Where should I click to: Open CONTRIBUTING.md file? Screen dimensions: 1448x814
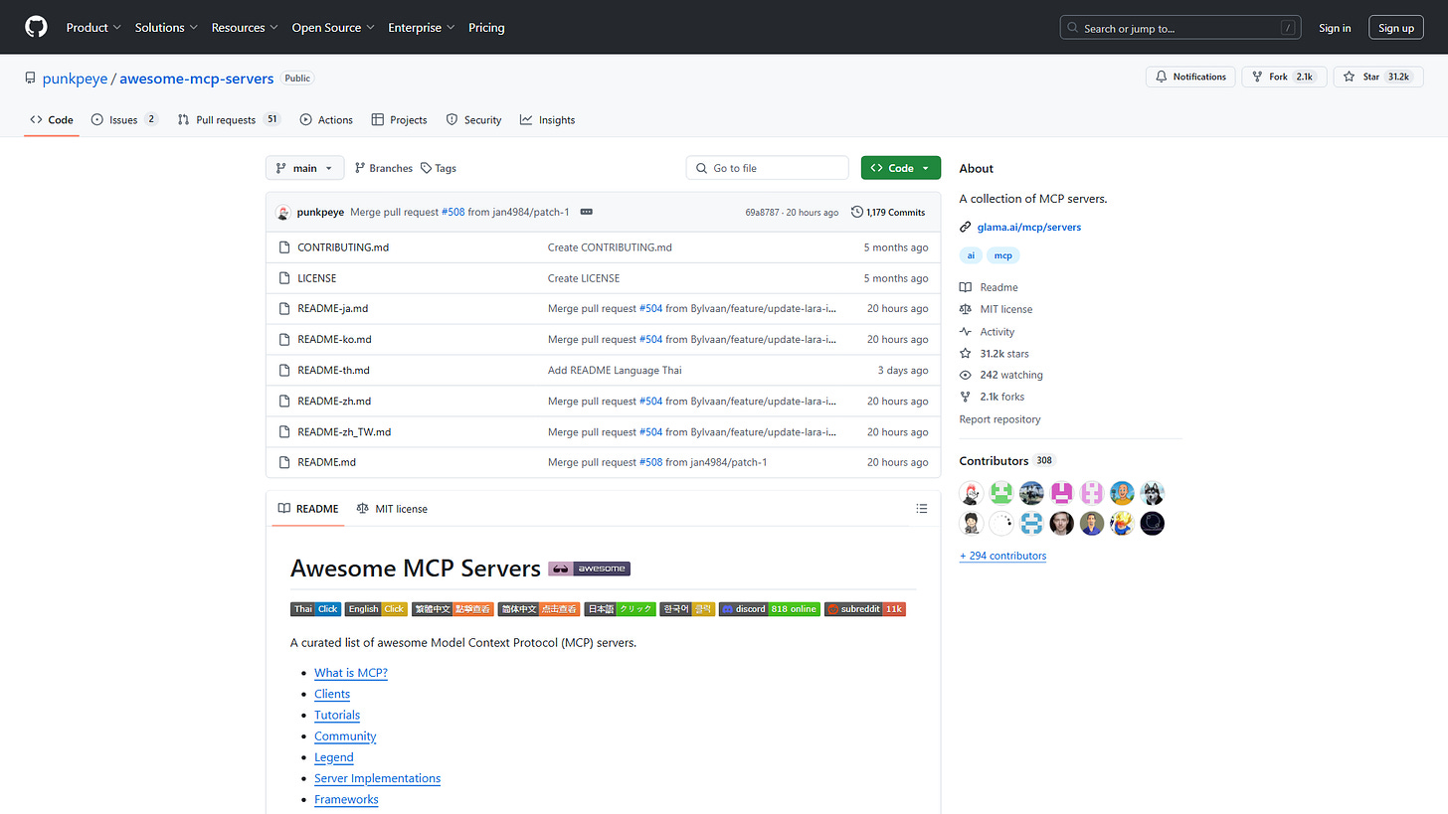click(x=343, y=247)
